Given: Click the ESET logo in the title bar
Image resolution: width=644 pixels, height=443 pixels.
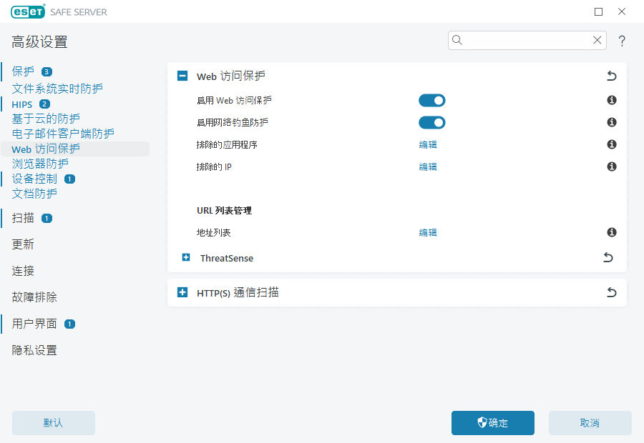Looking at the screenshot, I should 27,11.
